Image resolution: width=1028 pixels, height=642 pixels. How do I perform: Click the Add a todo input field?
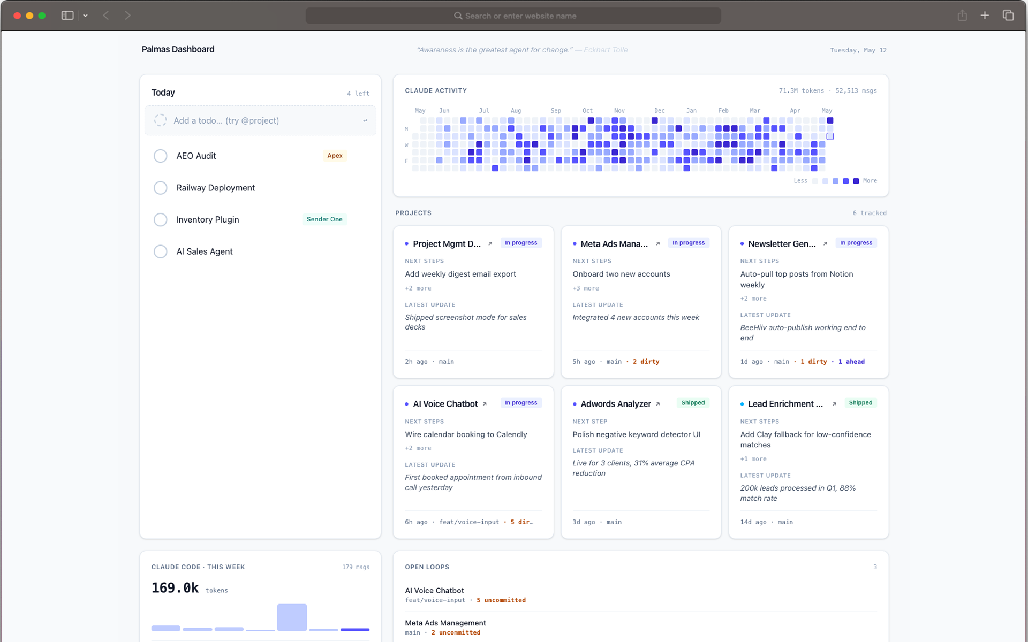[x=260, y=120]
